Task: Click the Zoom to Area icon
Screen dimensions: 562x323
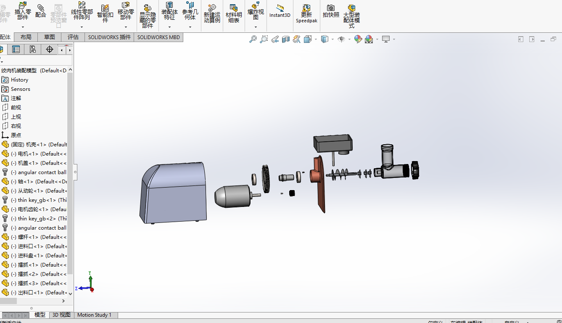Action: pos(264,39)
